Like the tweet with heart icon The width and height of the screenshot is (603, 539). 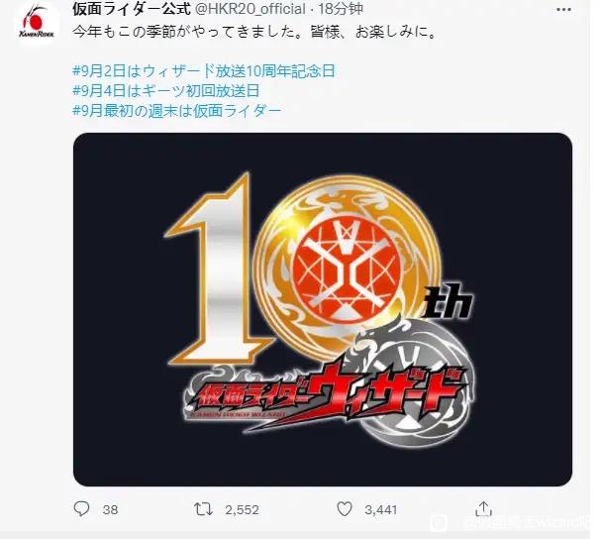345,509
